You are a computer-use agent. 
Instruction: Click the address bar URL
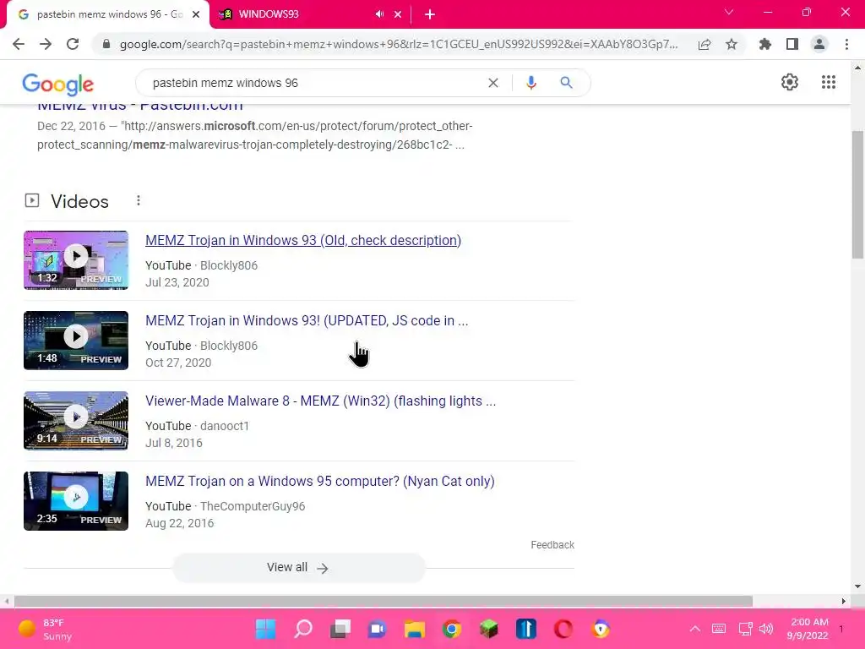pos(399,45)
